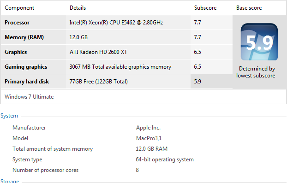Select the Memory (RAM) component row
This screenshot has height=183, width=287.
(x=117, y=37)
